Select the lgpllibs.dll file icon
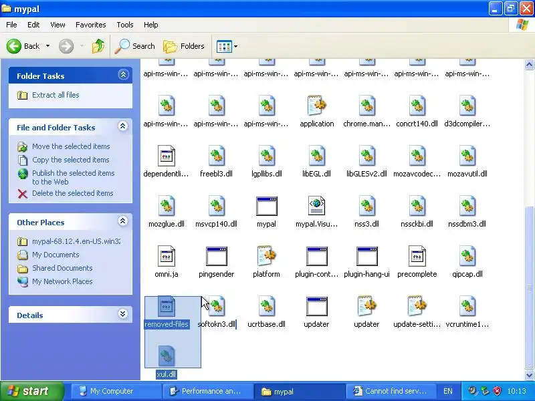The image size is (535, 401). [266, 156]
